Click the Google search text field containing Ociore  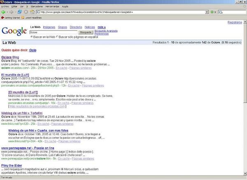point(54,32)
